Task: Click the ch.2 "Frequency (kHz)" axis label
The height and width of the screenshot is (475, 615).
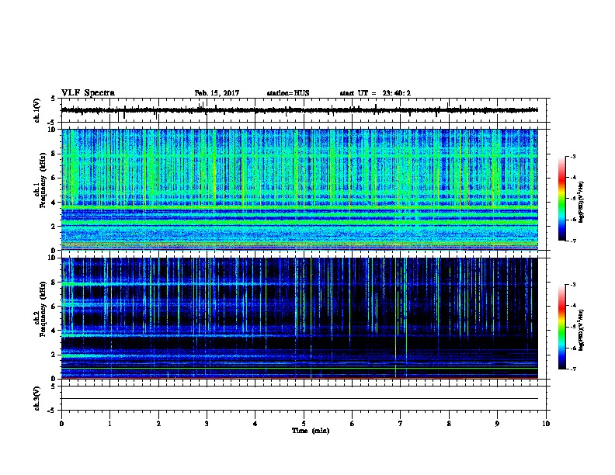Action: [43, 309]
